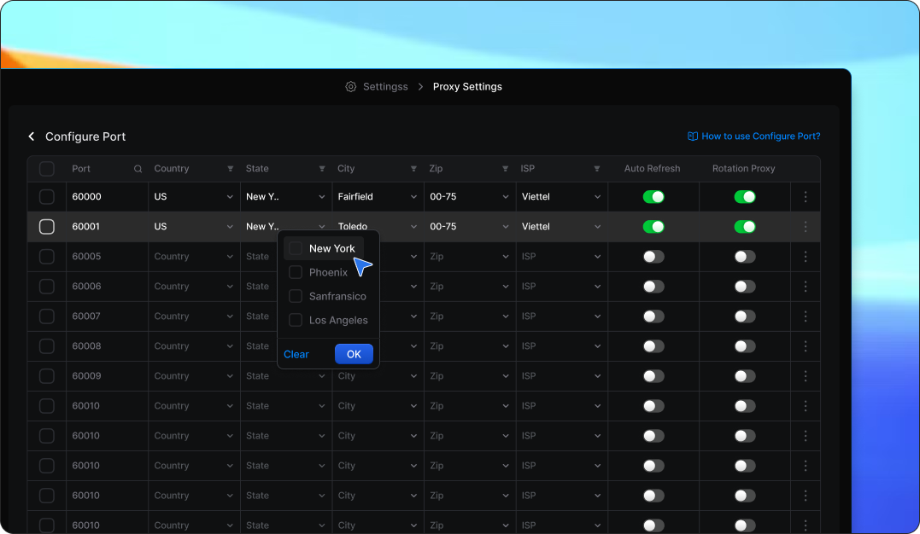Click the search icon in Port column header
This screenshot has height=534, width=920.
pos(138,169)
